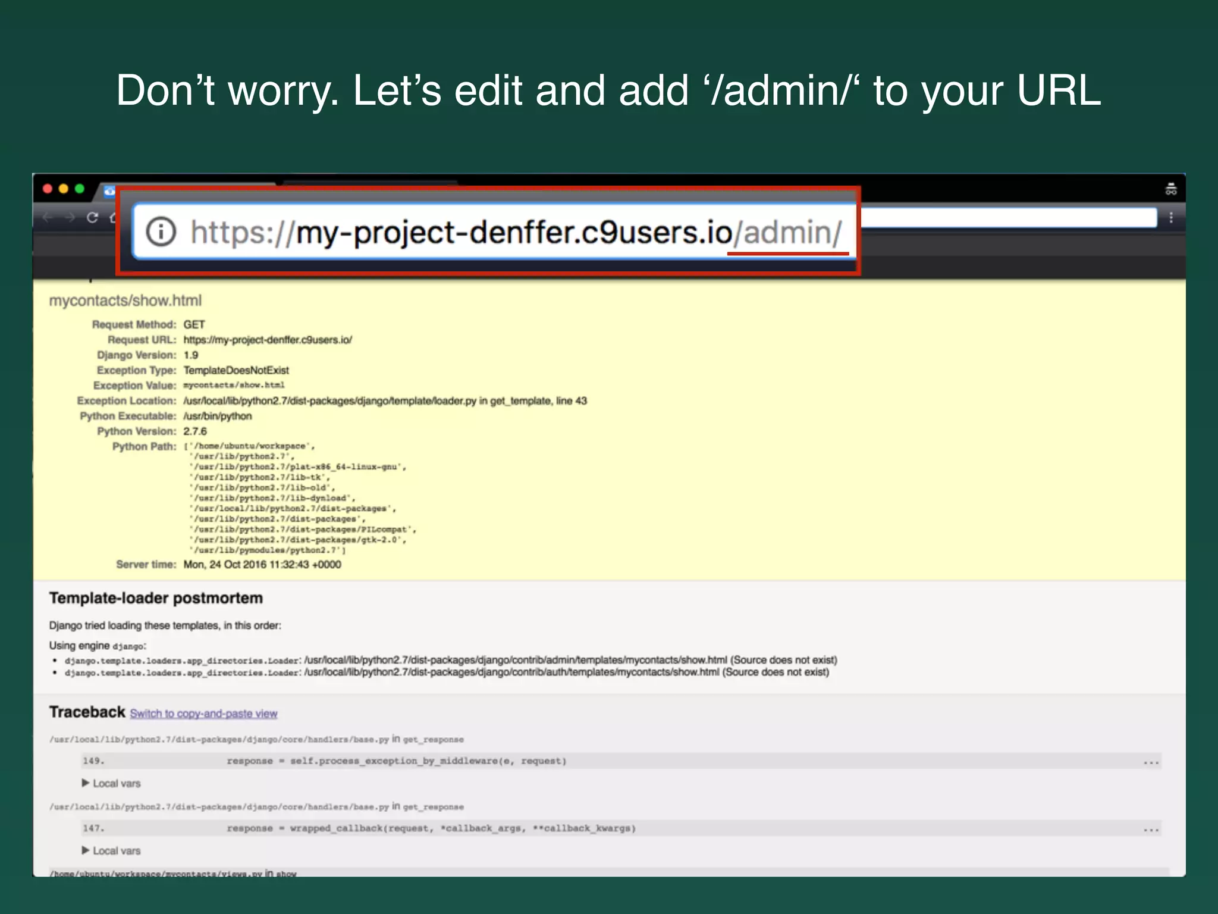Click the browser forward arrow
Image resolution: width=1218 pixels, height=914 pixels.
click(70, 218)
